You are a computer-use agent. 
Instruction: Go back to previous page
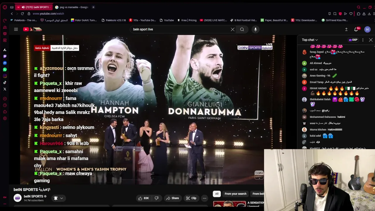(x=12, y=13)
